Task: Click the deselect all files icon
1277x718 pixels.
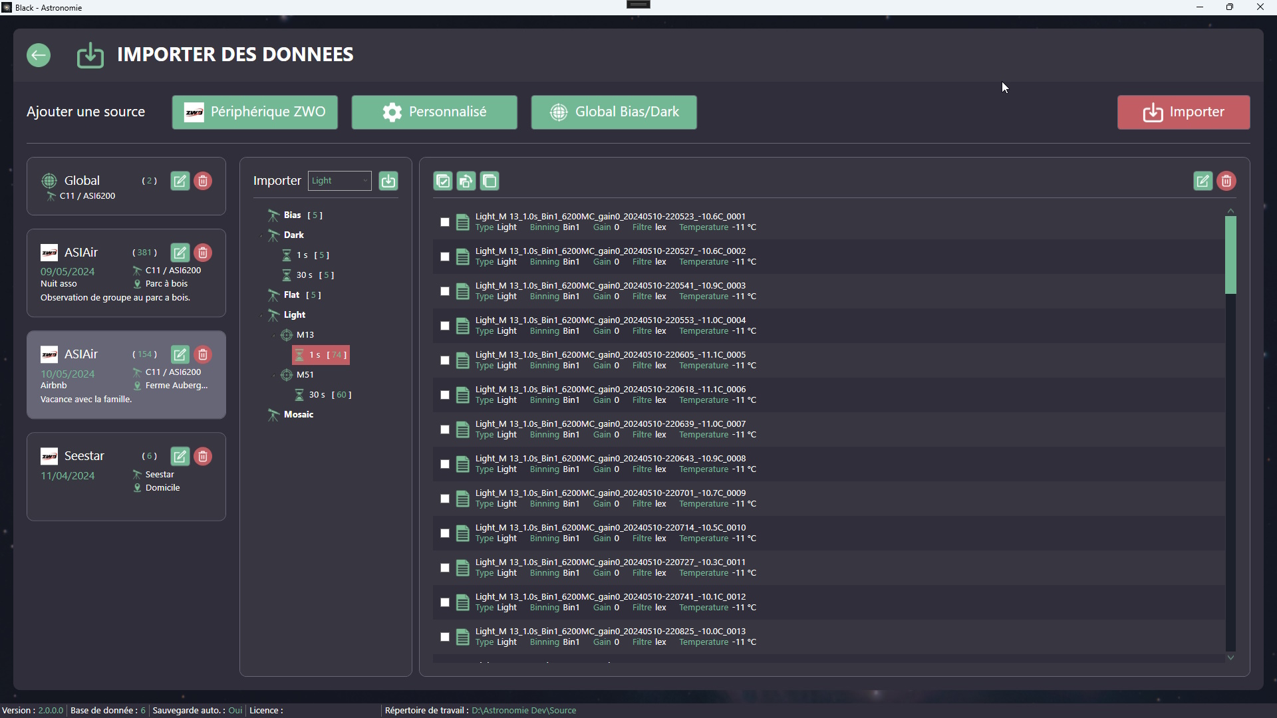Action: click(x=490, y=181)
